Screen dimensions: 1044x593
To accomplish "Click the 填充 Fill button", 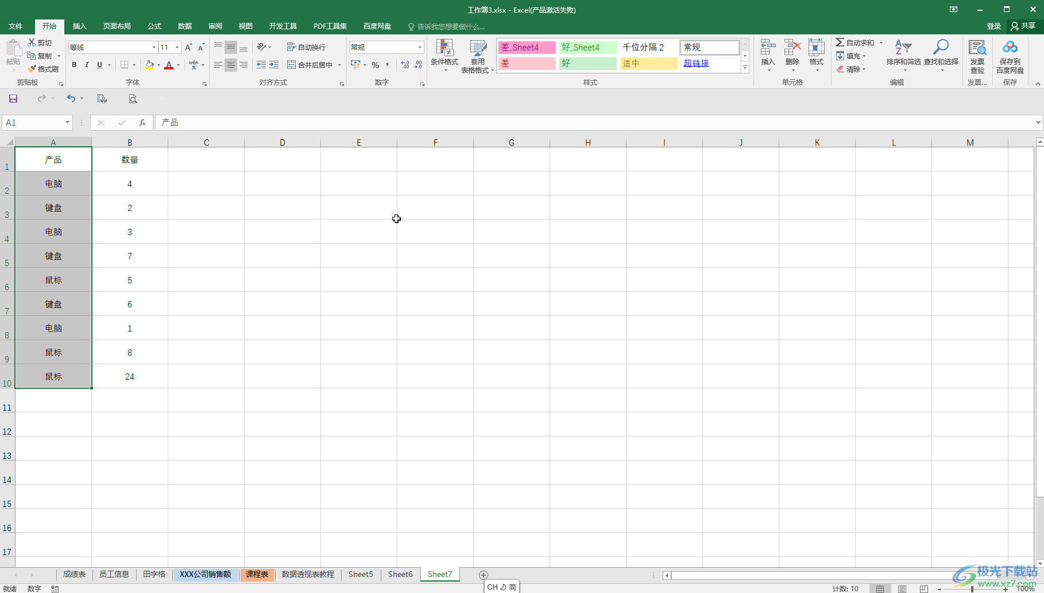I will pyautogui.click(x=851, y=56).
